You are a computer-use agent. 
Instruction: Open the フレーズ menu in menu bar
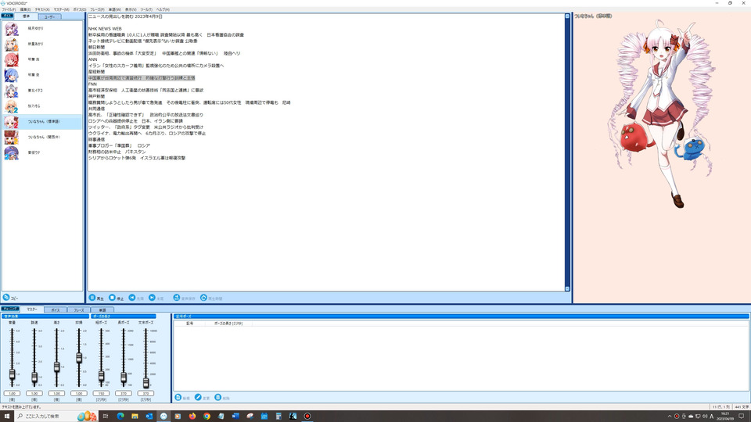click(97, 9)
